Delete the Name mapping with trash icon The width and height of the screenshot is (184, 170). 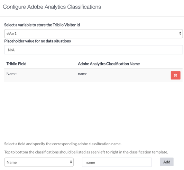click(x=176, y=75)
